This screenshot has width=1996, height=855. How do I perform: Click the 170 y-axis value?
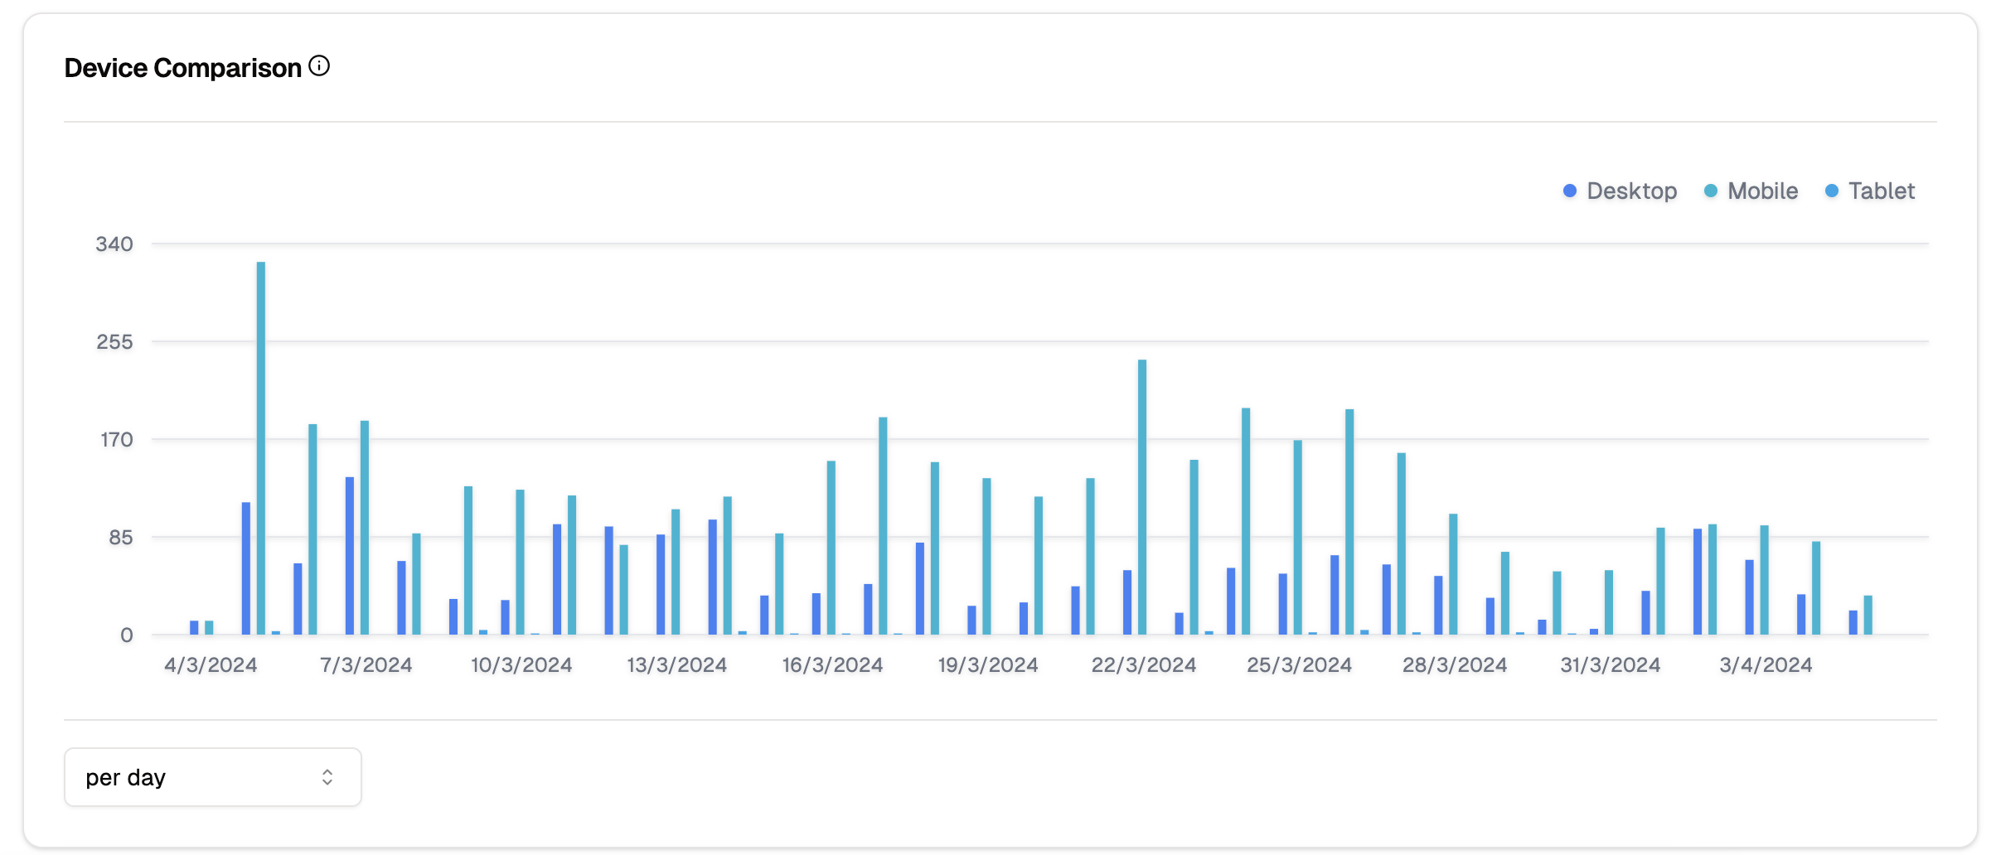[117, 440]
